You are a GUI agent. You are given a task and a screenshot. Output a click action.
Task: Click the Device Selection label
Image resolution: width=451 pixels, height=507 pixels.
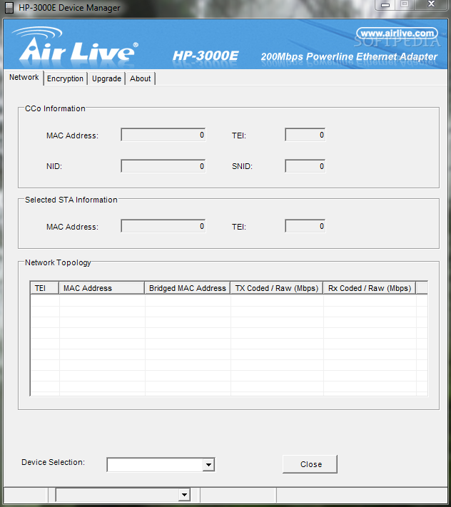coord(53,462)
